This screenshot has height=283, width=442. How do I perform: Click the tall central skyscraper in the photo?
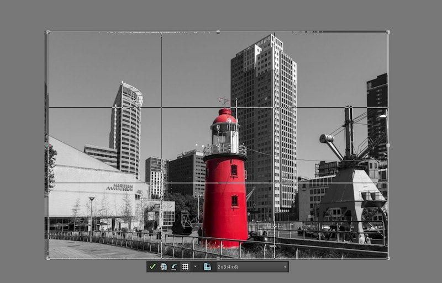point(264,110)
